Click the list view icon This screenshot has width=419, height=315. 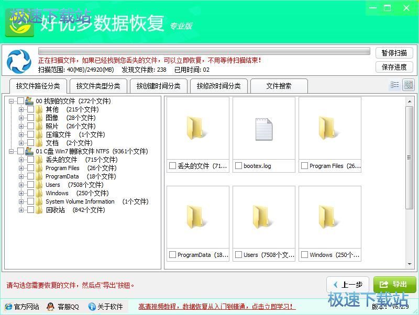(394, 85)
